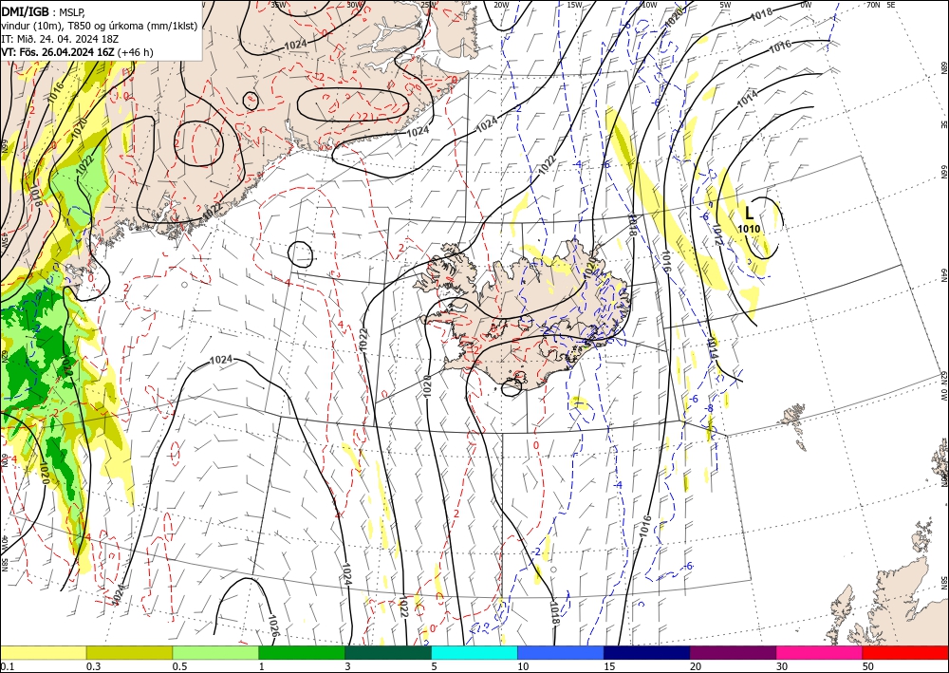This screenshot has height=673, width=949.
Task: Click the VT: Fös. 26.04.2024 16Z (+46 h) line
Action: pyautogui.click(x=77, y=52)
